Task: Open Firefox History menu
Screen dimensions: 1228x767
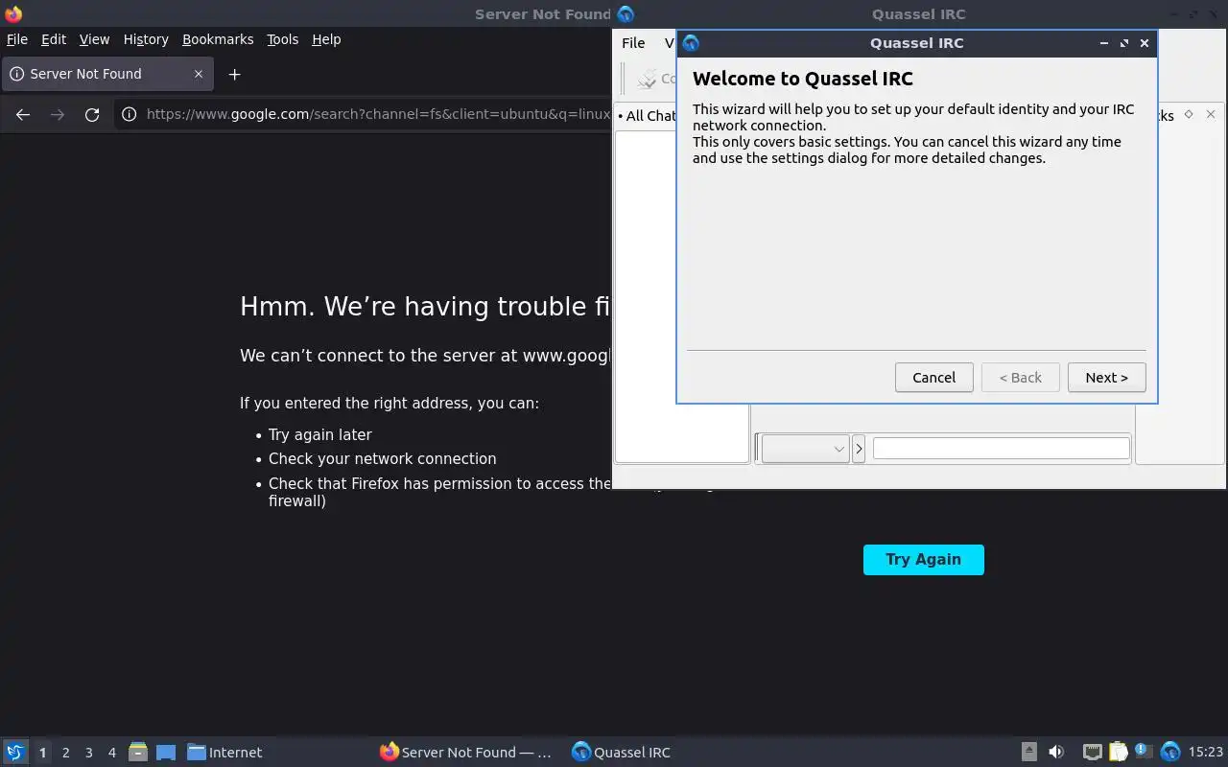Action: point(146,39)
